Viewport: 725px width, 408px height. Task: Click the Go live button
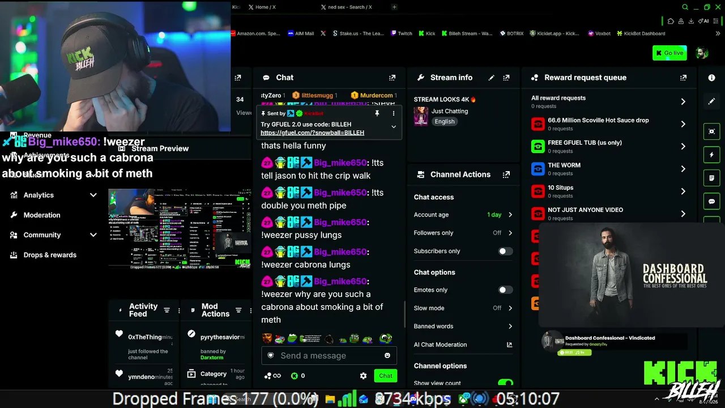tap(669, 53)
